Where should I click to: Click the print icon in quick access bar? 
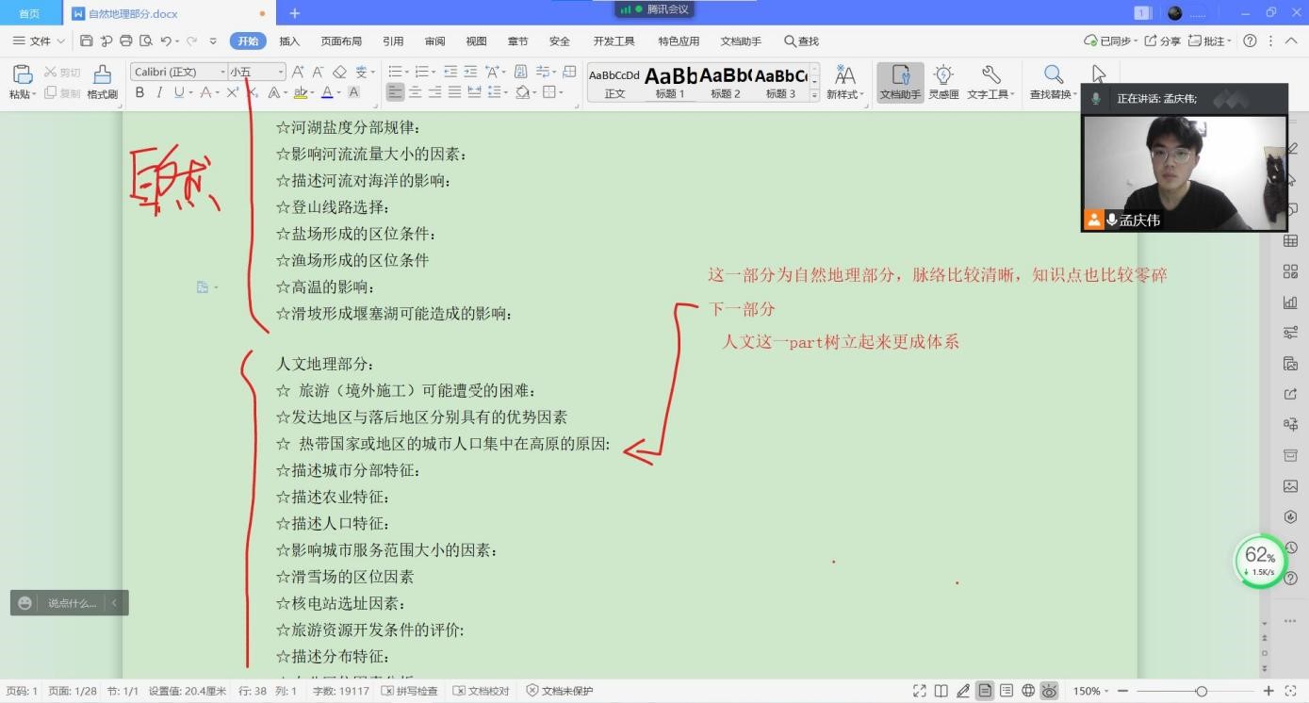[126, 41]
